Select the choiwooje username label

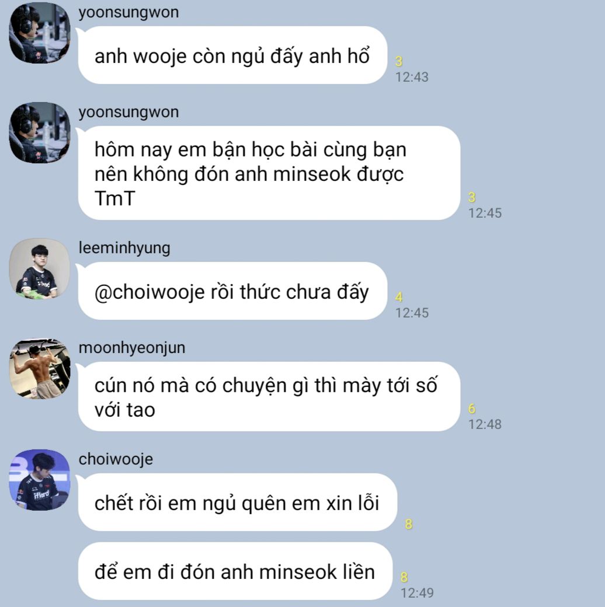tap(116, 459)
